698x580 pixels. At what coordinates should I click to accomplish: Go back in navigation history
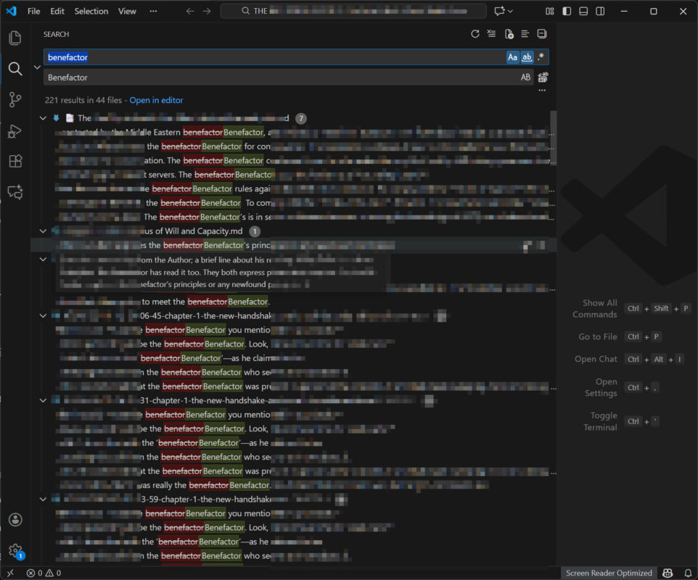point(190,11)
